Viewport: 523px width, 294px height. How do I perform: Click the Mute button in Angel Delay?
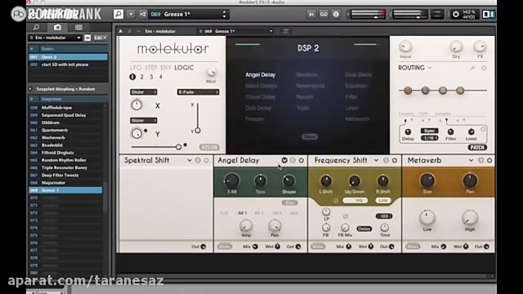tap(224, 247)
